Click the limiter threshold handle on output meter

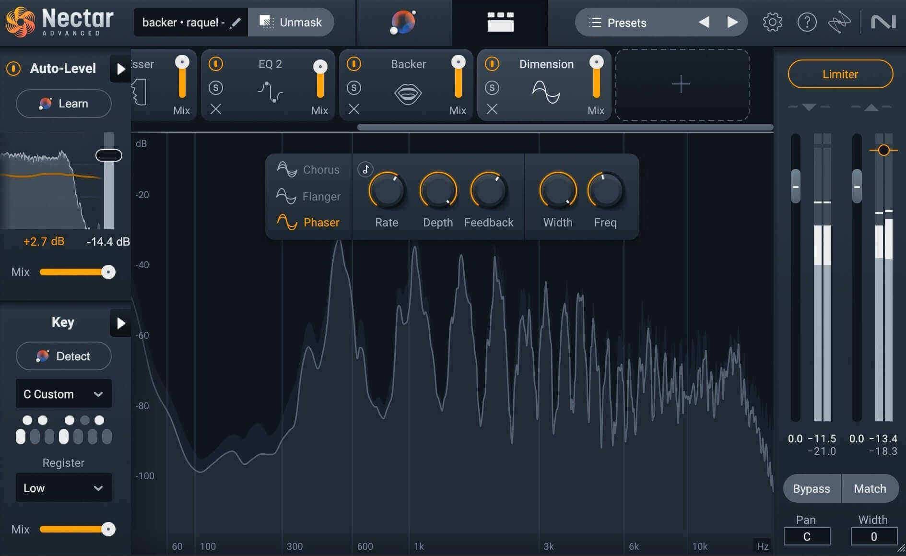pyautogui.click(x=883, y=150)
